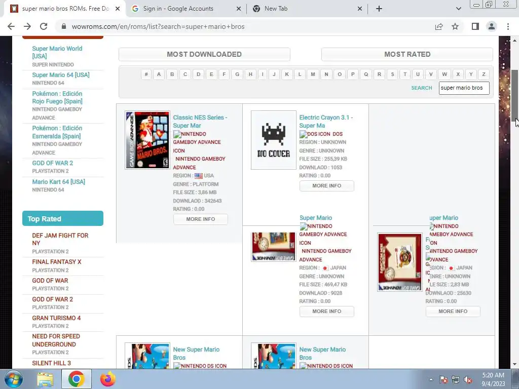Close the New Tab tab
Image resolution: width=519 pixels, height=389 pixels.
(360, 9)
